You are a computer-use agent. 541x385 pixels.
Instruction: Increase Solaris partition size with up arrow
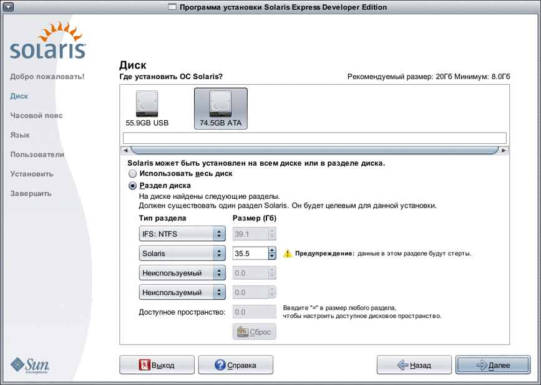(x=272, y=250)
